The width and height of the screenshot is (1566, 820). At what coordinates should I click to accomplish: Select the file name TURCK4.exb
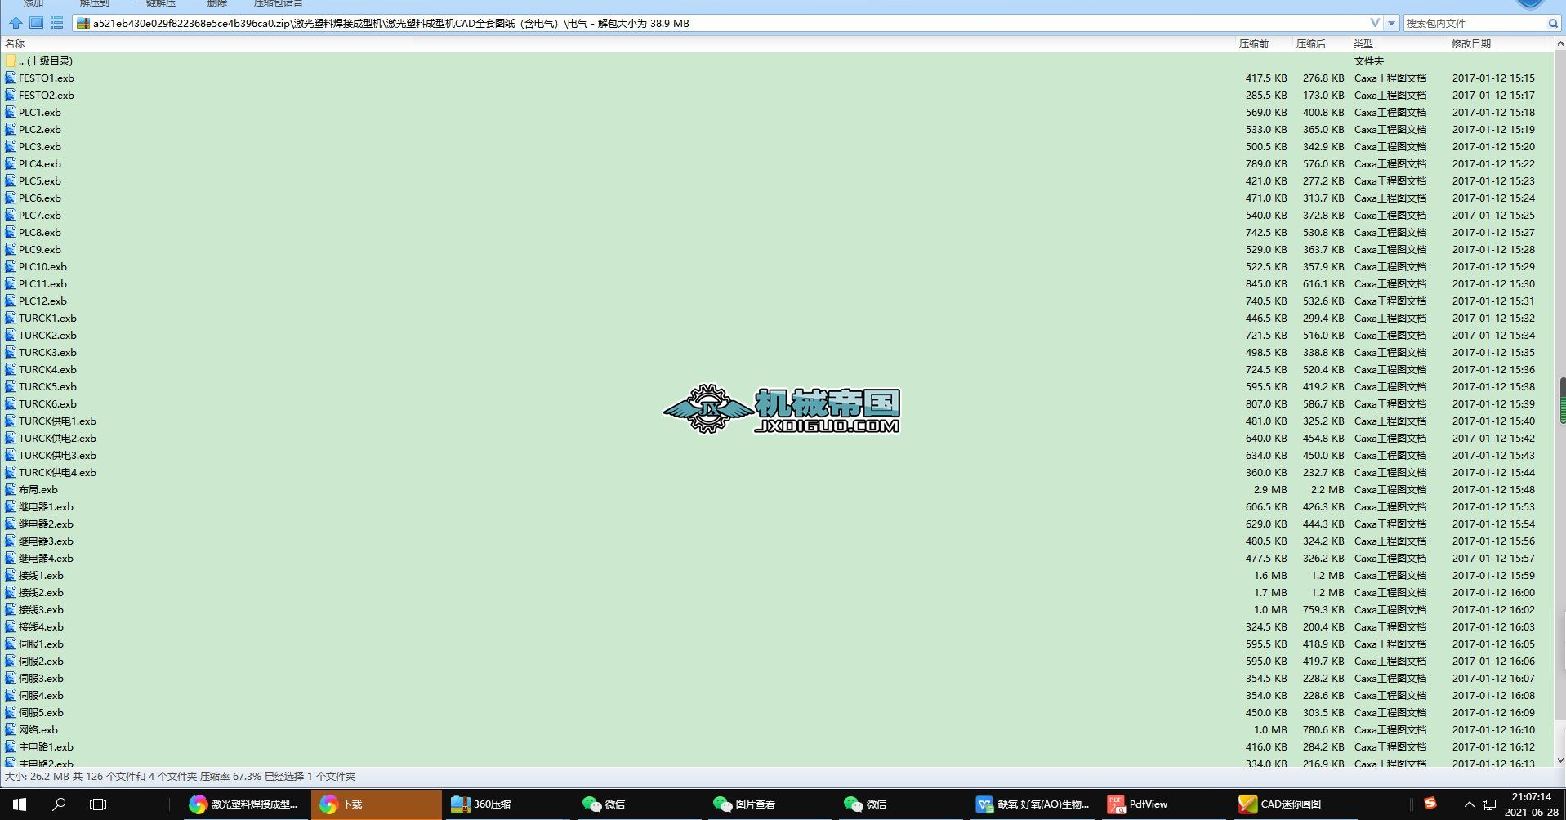(47, 370)
